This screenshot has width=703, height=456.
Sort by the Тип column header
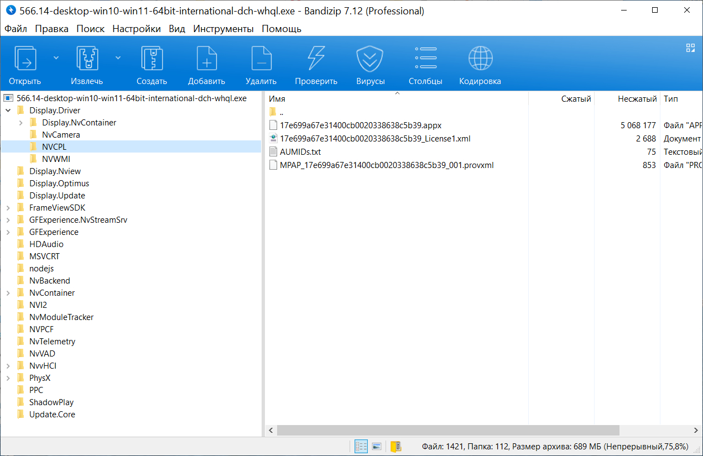tap(681, 99)
